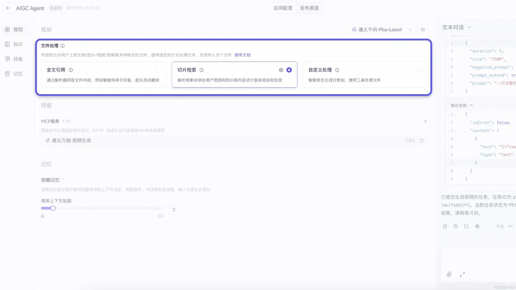Switch to the 应用配置 tab

click(283, 8)
